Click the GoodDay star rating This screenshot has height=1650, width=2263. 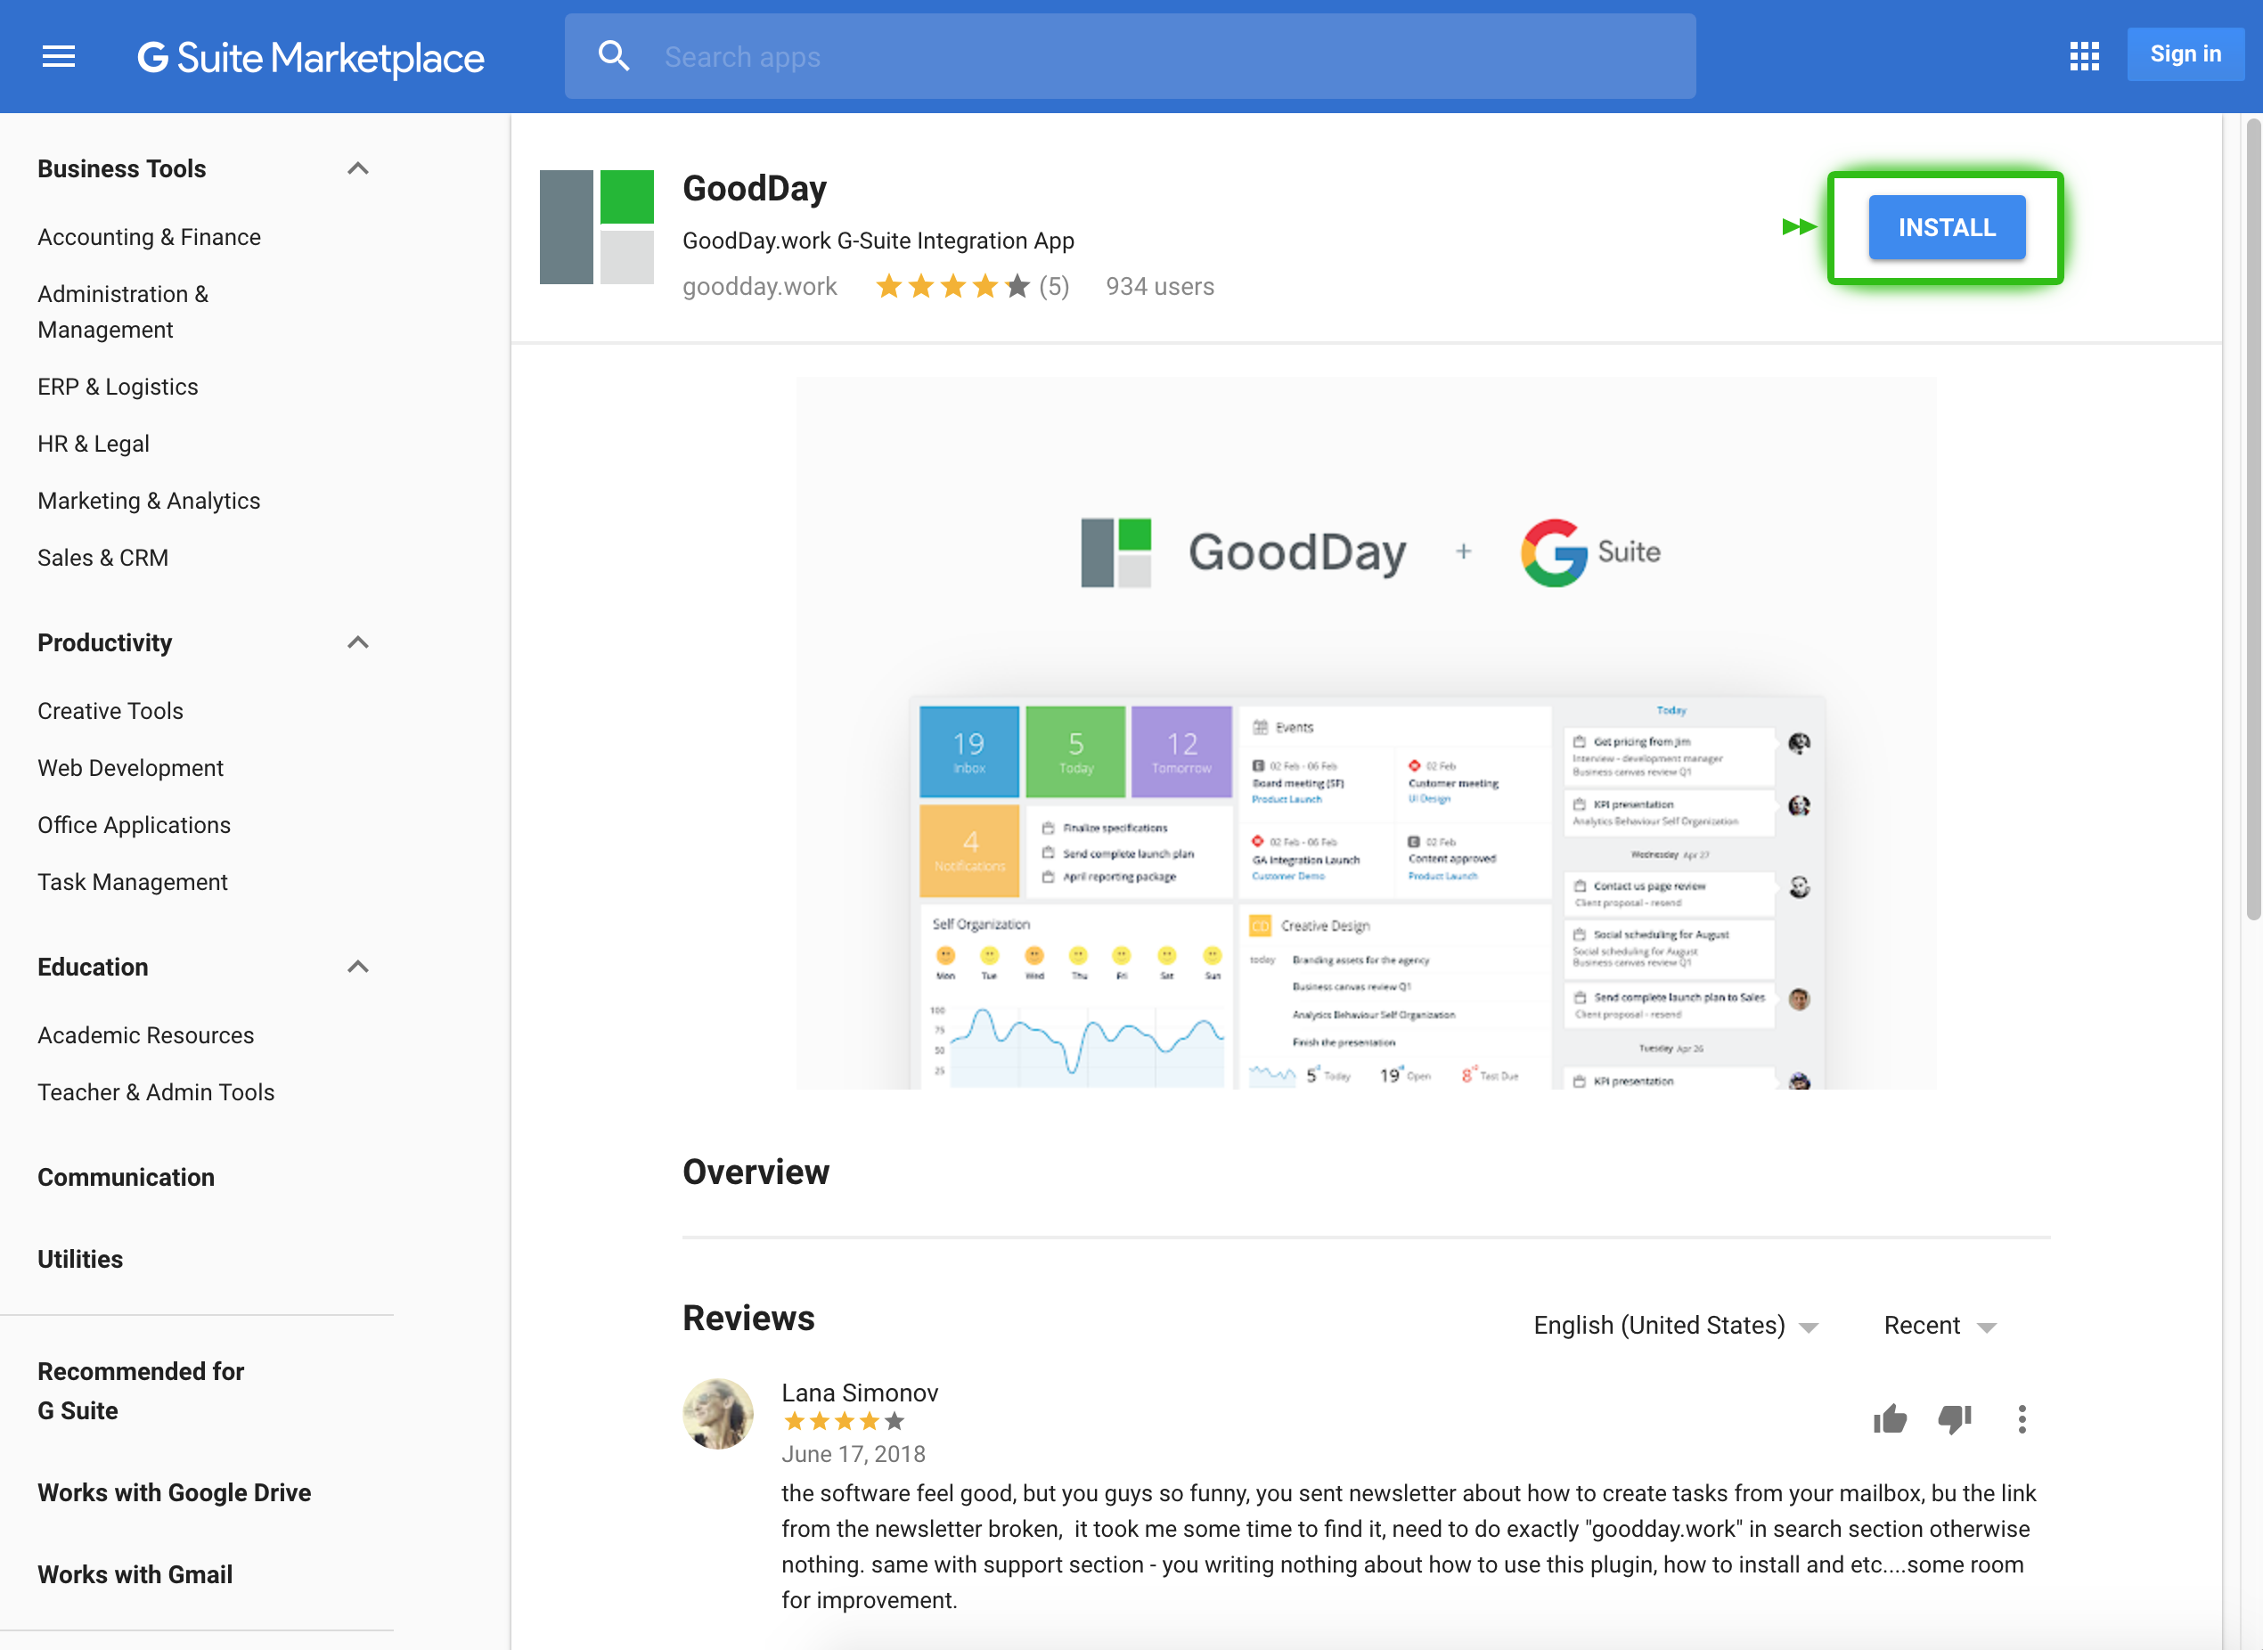(952, 287)
